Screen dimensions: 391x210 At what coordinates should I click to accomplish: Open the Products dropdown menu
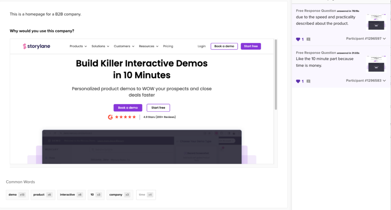(78, 46)
